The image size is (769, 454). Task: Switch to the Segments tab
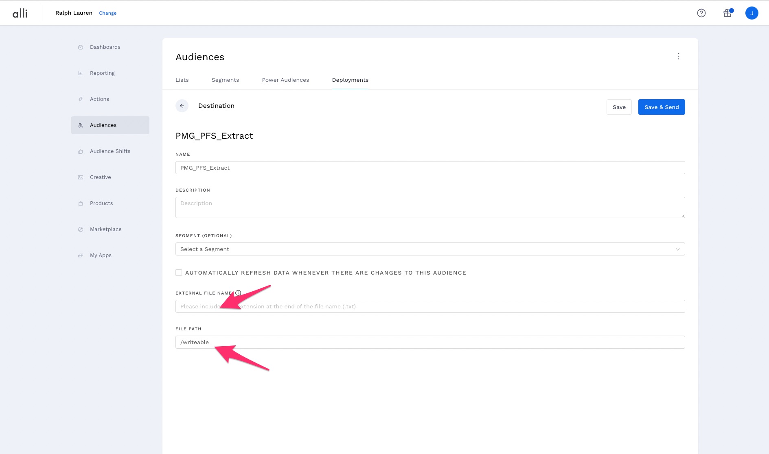coord(225,80)
